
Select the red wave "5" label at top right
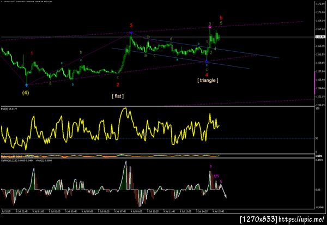point(221,18)
